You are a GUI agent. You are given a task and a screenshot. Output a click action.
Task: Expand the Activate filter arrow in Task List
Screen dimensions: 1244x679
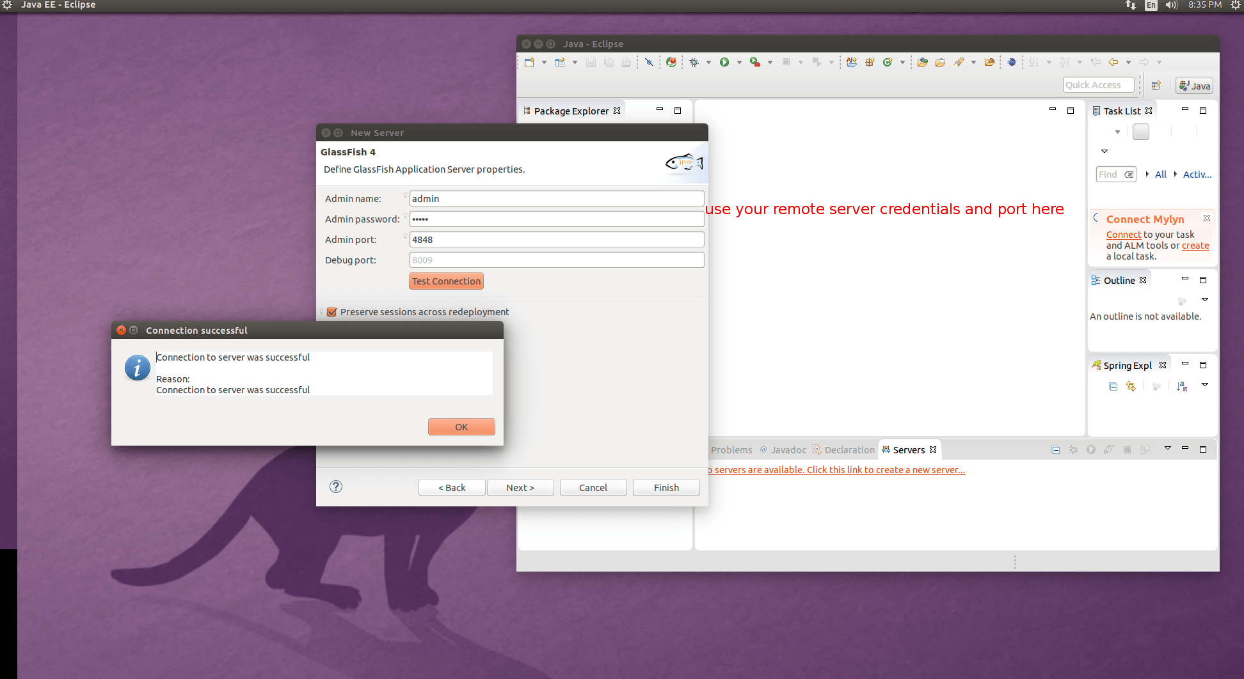[1176, 174]
